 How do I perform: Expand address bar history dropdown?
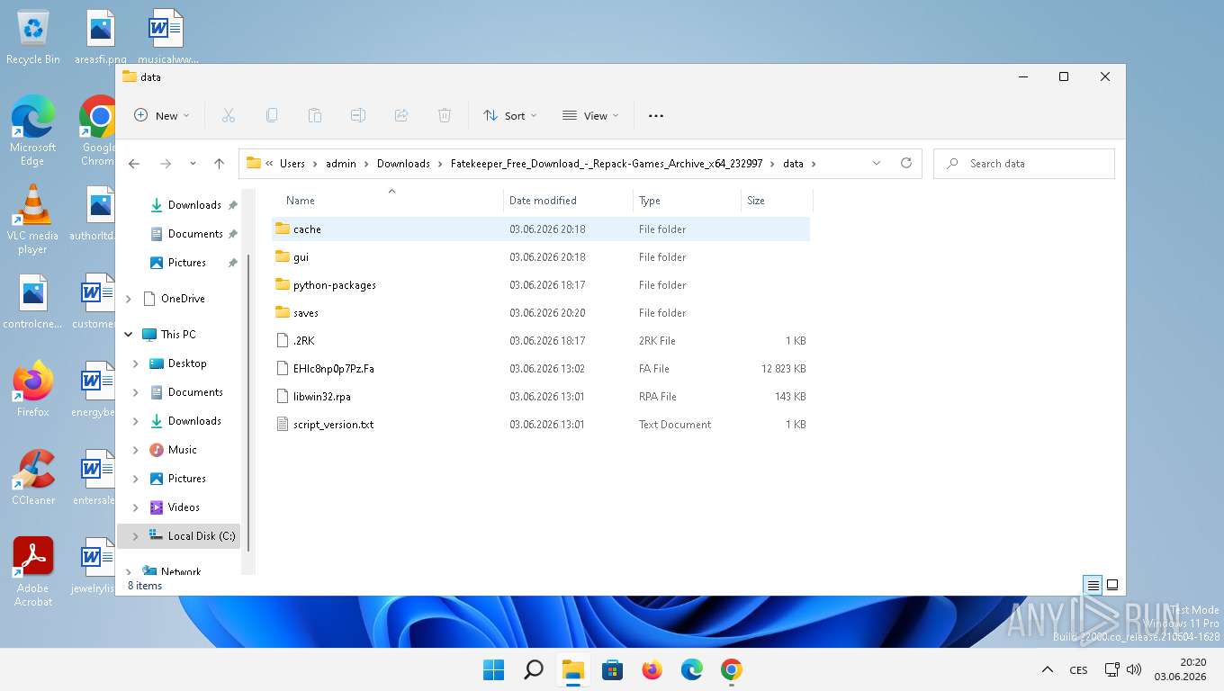pyautogui.click(x=877, y=164)
